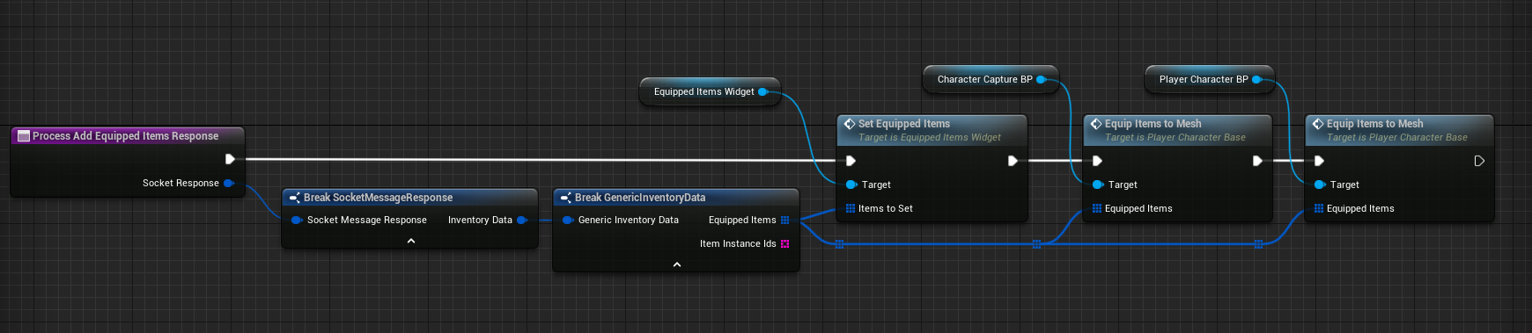The width and height of the screenshot is (1532, 333).
Task: Click the unconnected execution output pin on last Equip Items to Mesh
Action: coord(1479,161)
